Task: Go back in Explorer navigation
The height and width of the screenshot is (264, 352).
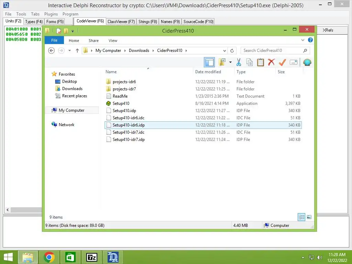Action: pos(52,51)
